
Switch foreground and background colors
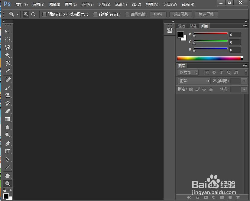pos(10,190)
